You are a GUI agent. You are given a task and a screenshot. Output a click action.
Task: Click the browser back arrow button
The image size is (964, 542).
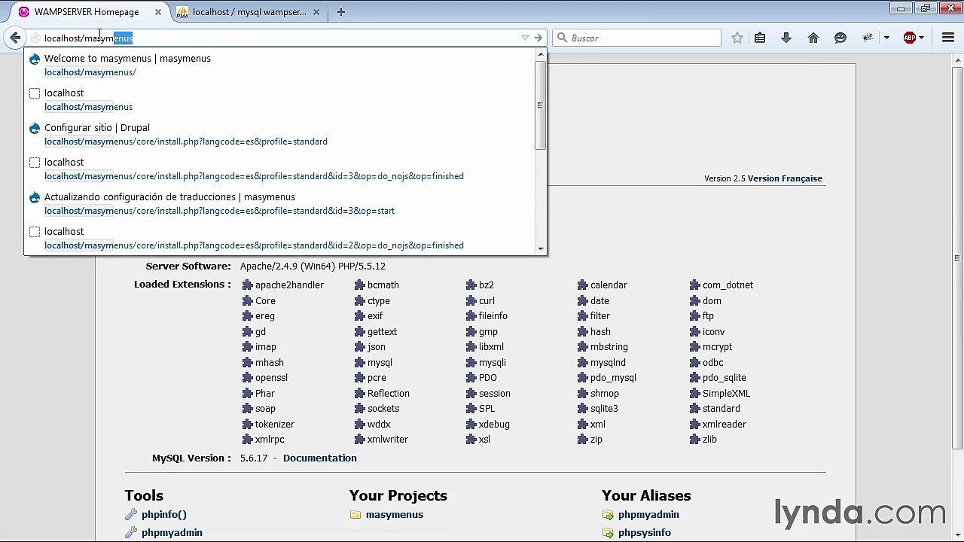pos(15,38)
